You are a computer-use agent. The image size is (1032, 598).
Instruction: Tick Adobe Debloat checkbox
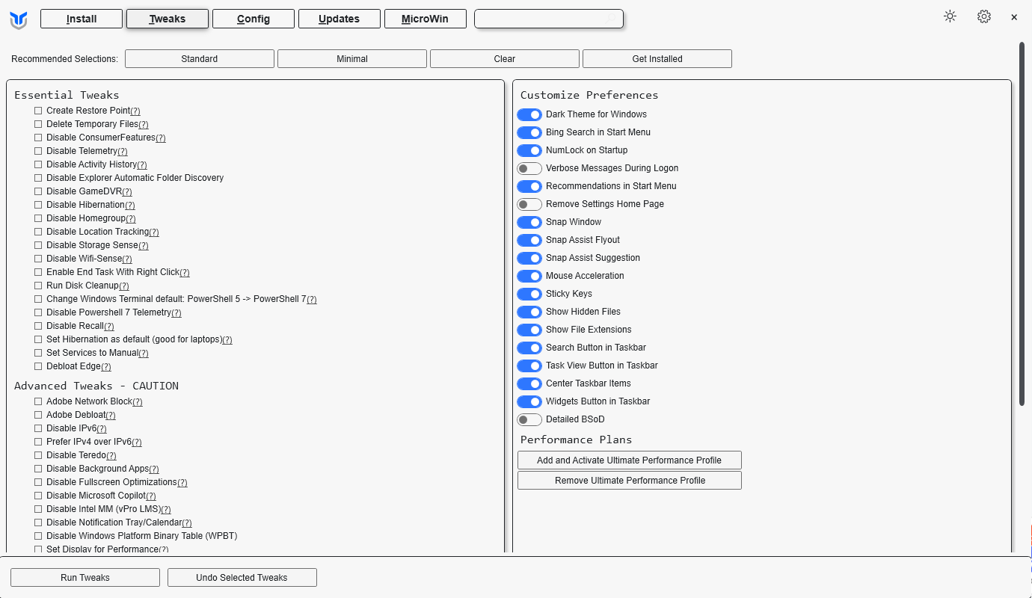(x=38, y=415)
